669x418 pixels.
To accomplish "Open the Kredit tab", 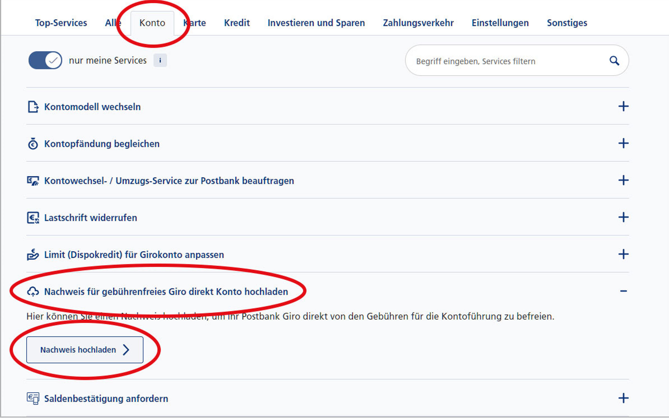I will point(237,23).
